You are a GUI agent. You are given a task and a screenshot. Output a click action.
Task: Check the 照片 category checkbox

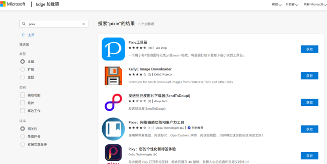pyautogui.click(x=22, y=103)
